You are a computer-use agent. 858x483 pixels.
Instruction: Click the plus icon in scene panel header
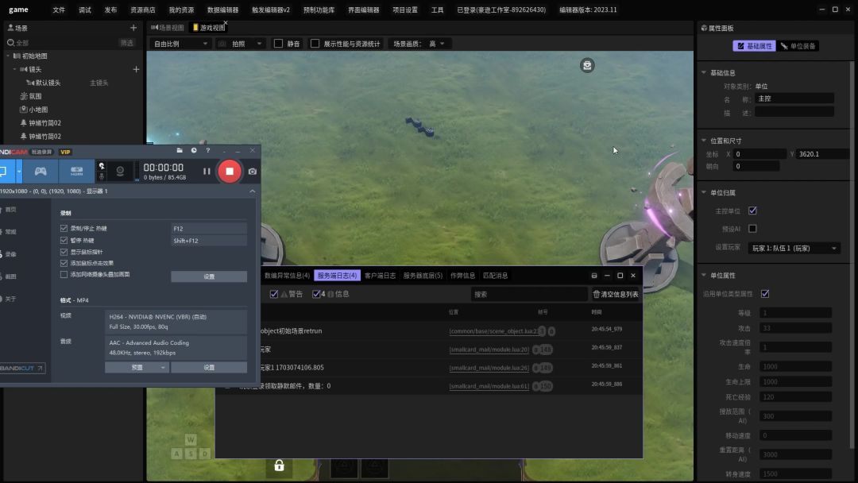point(133,28)
